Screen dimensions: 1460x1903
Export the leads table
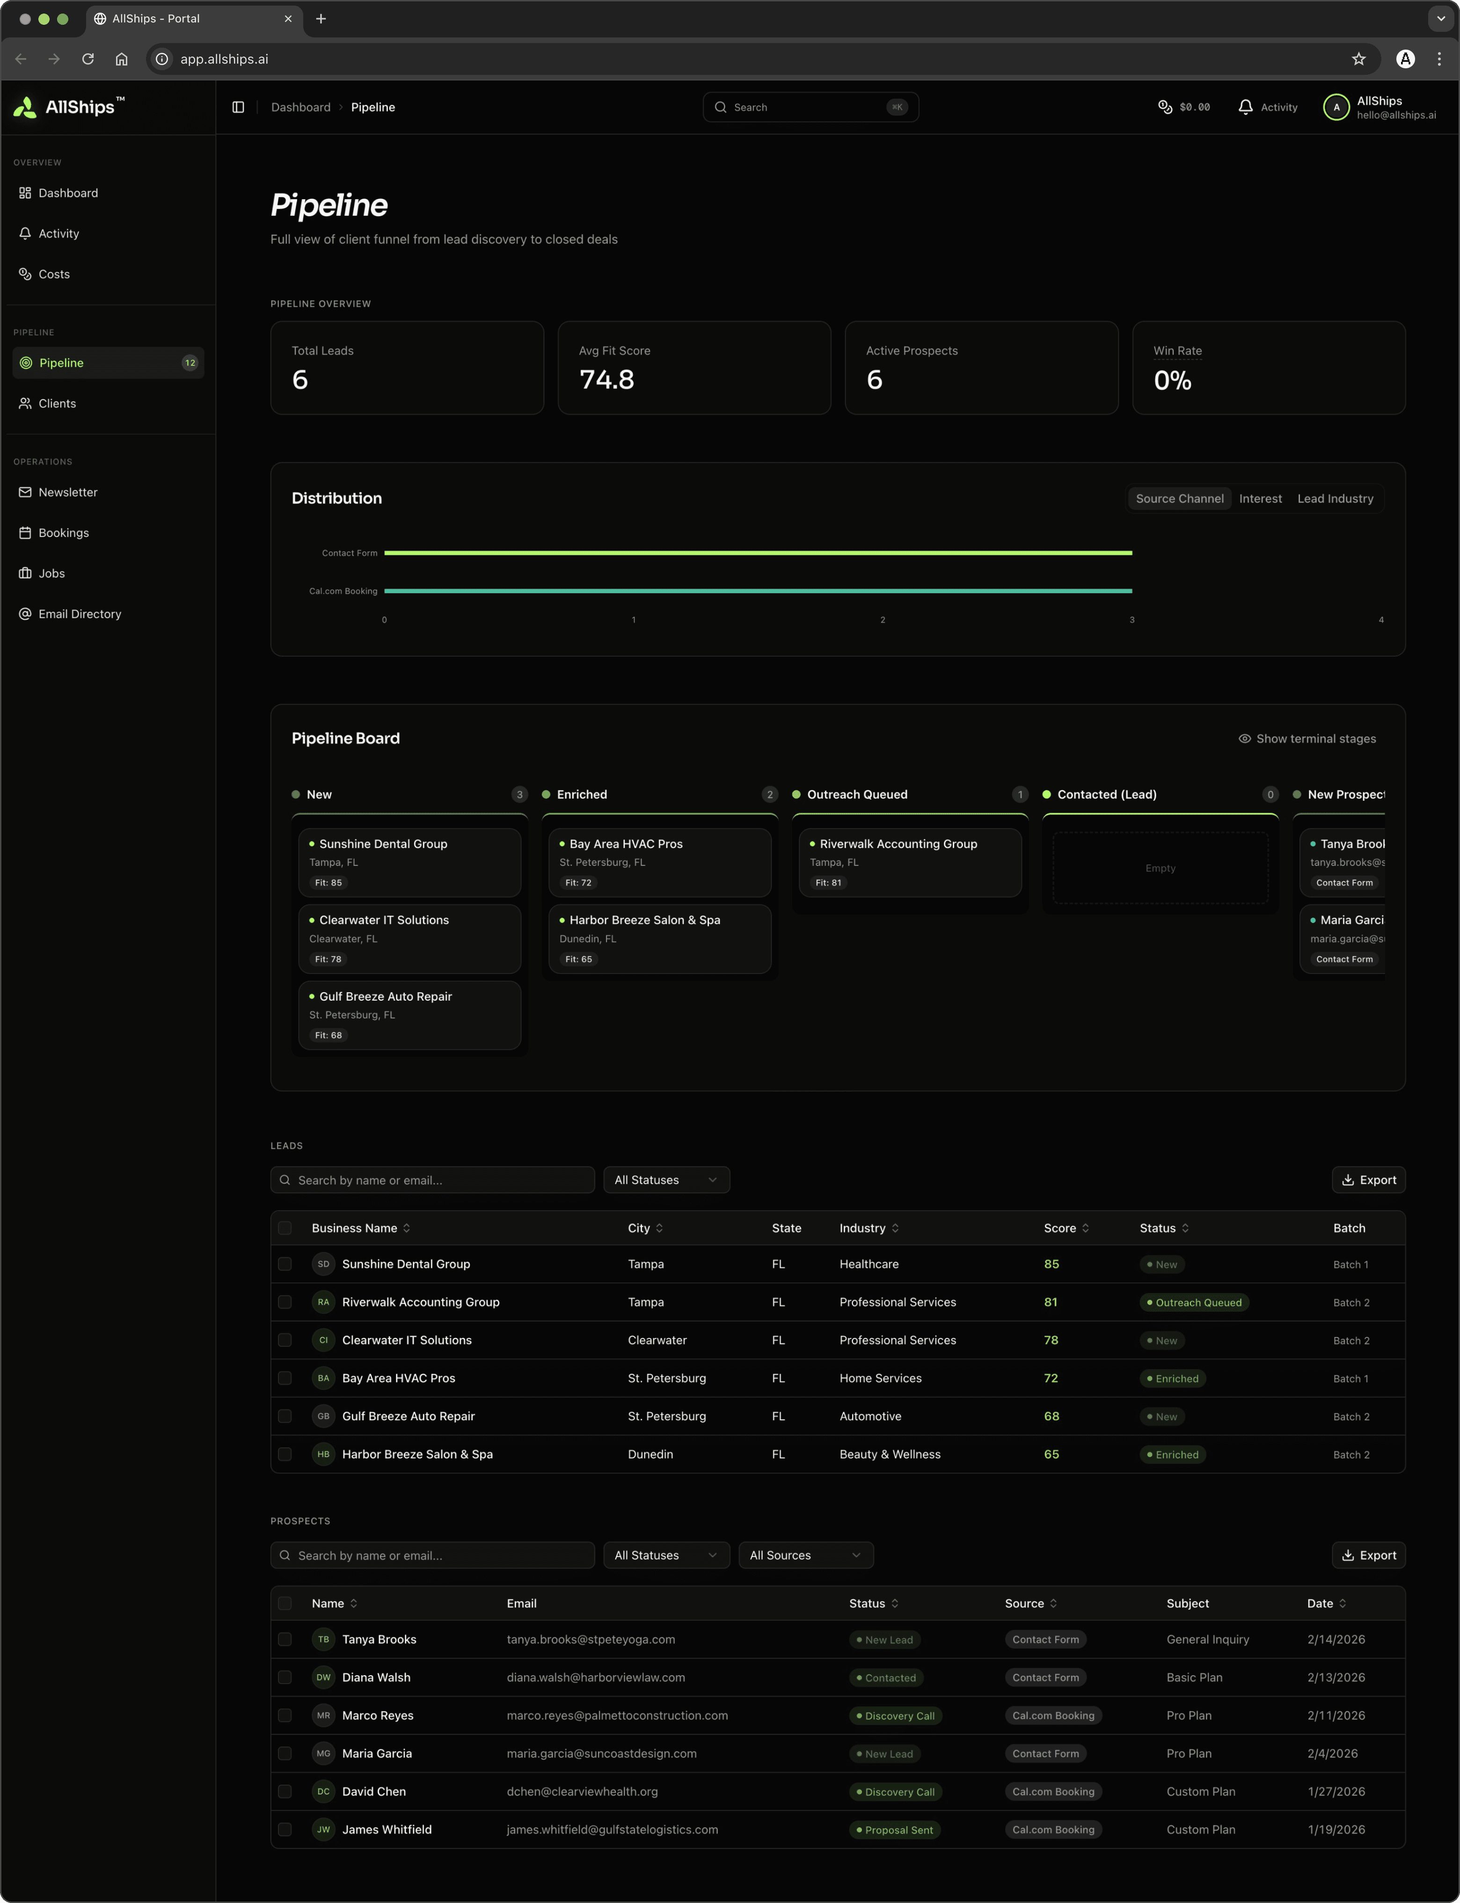pyautogui.click(x=1368, y=1179)
